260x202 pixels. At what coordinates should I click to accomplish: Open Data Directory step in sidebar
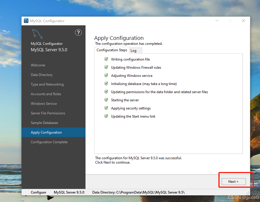pos(42,75)
